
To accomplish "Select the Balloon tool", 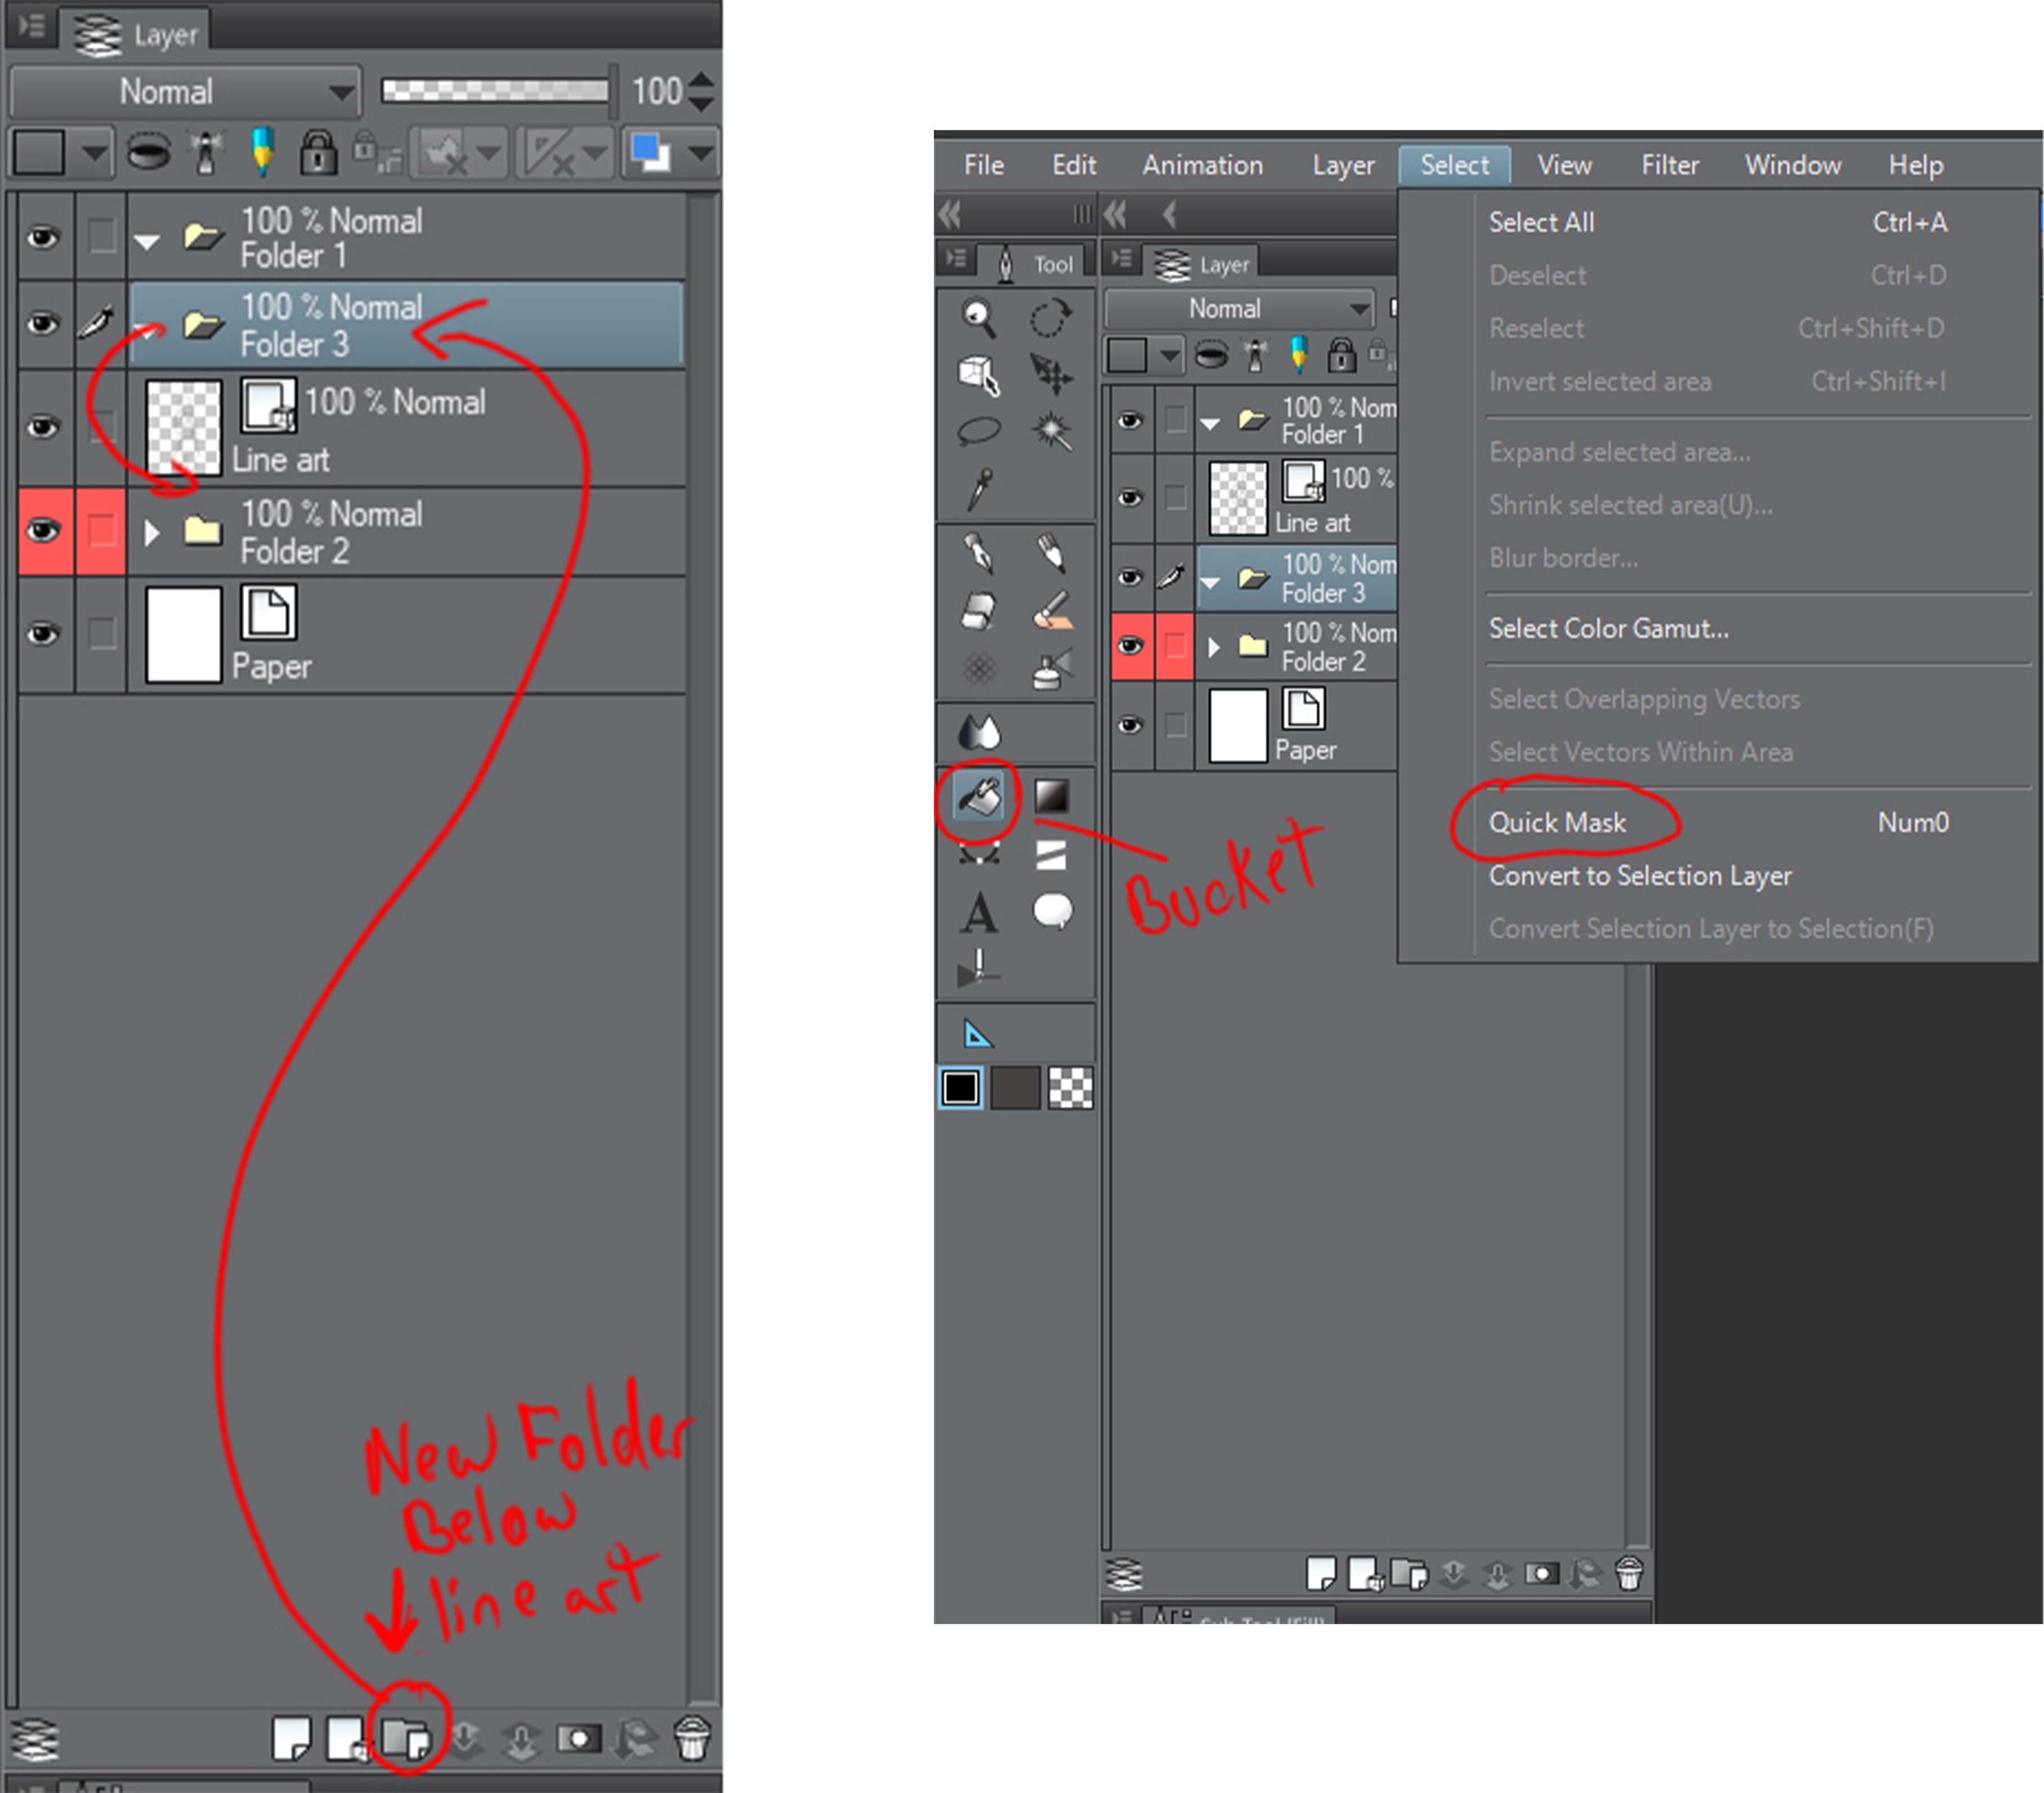I will [x=1052, y=911].
